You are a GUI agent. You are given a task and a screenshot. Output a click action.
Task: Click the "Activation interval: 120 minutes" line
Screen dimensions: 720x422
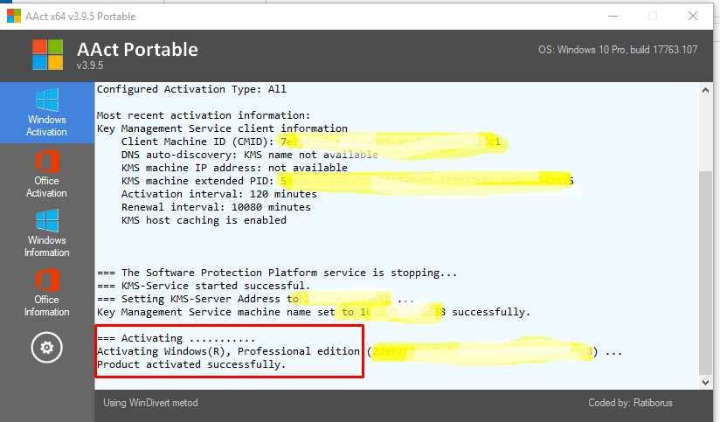pos(219,194)
